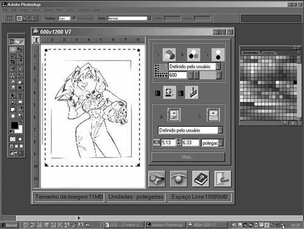Click the Jump to ImageReady button
This screenshot has height=229, width=304.
pos(17,153)
